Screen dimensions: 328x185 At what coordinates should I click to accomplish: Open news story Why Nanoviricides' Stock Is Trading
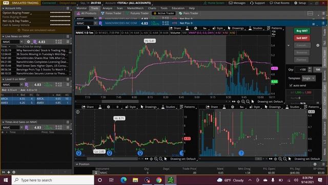coord(42,50)
